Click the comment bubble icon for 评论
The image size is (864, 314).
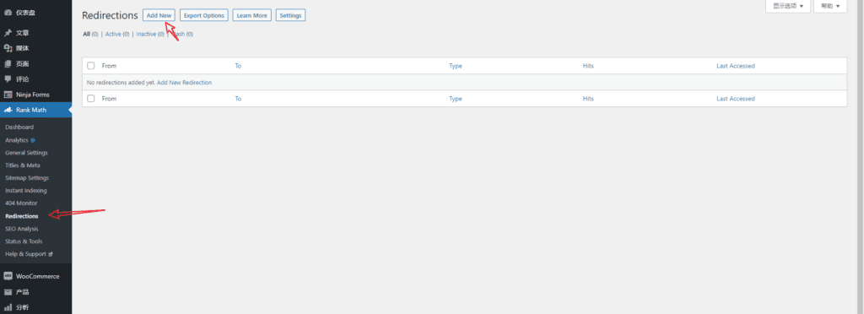point(8,78)
